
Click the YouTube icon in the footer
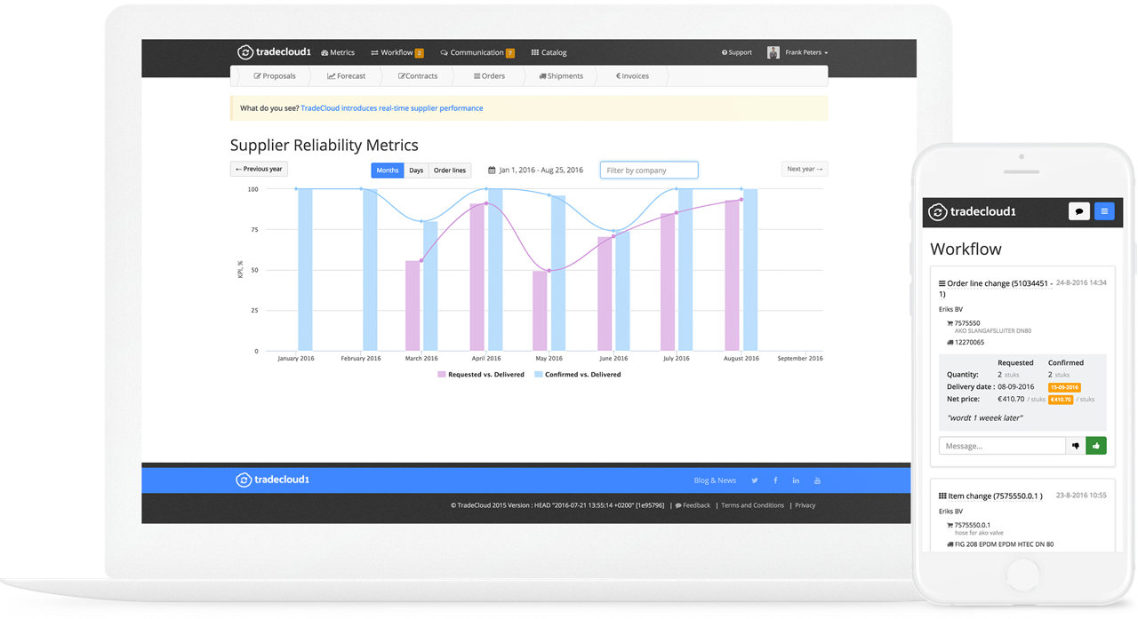pos(817,480)
